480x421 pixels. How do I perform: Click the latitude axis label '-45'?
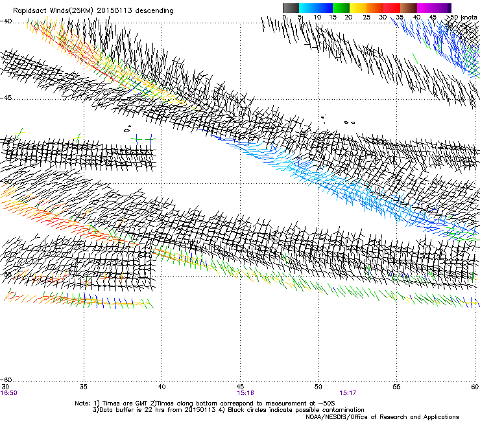pyautogui.click(x=6, y=98)
